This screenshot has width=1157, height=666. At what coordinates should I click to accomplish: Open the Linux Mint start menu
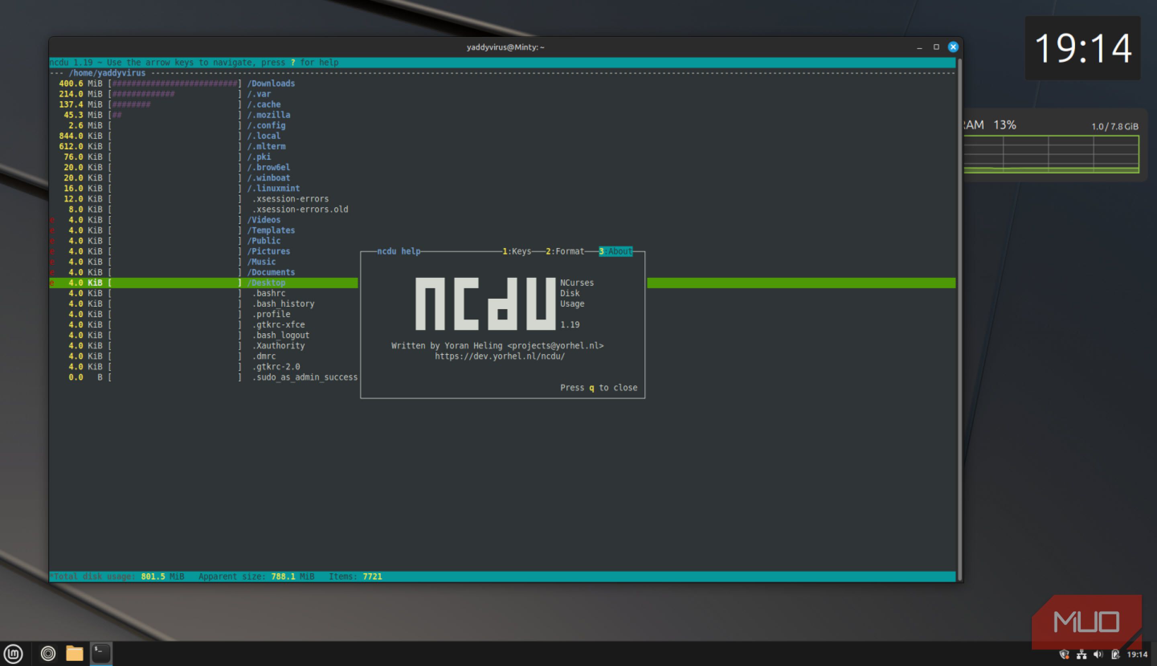coord(13,654)
